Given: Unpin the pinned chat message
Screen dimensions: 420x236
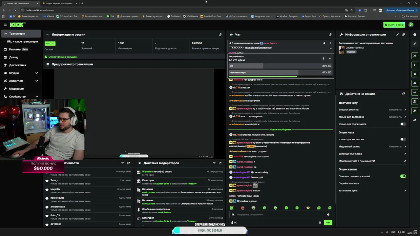Looking at the screenshot, I should [324, 43].
